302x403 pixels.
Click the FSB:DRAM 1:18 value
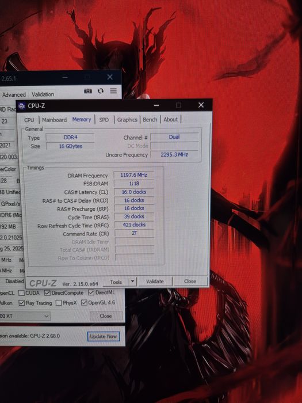pyautogui.click(x=134, y=184)
